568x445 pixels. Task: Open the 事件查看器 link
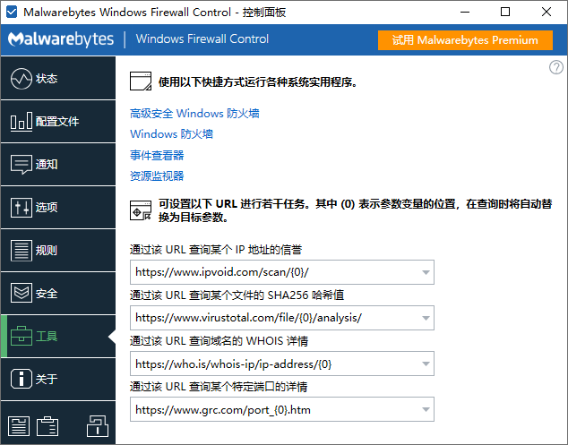click(157, 155)
